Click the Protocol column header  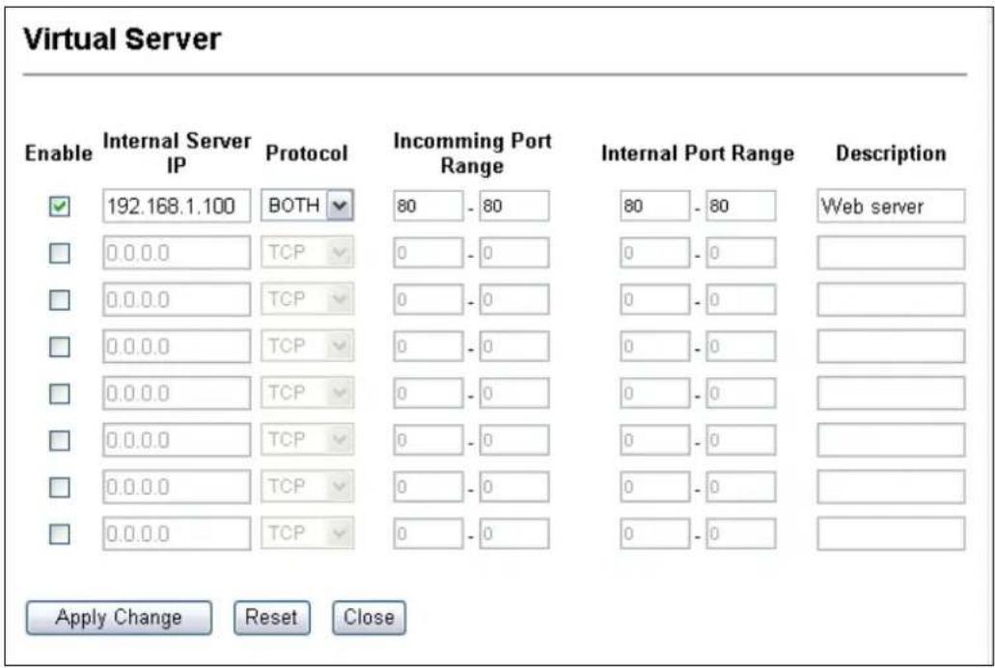click(307, 153)
